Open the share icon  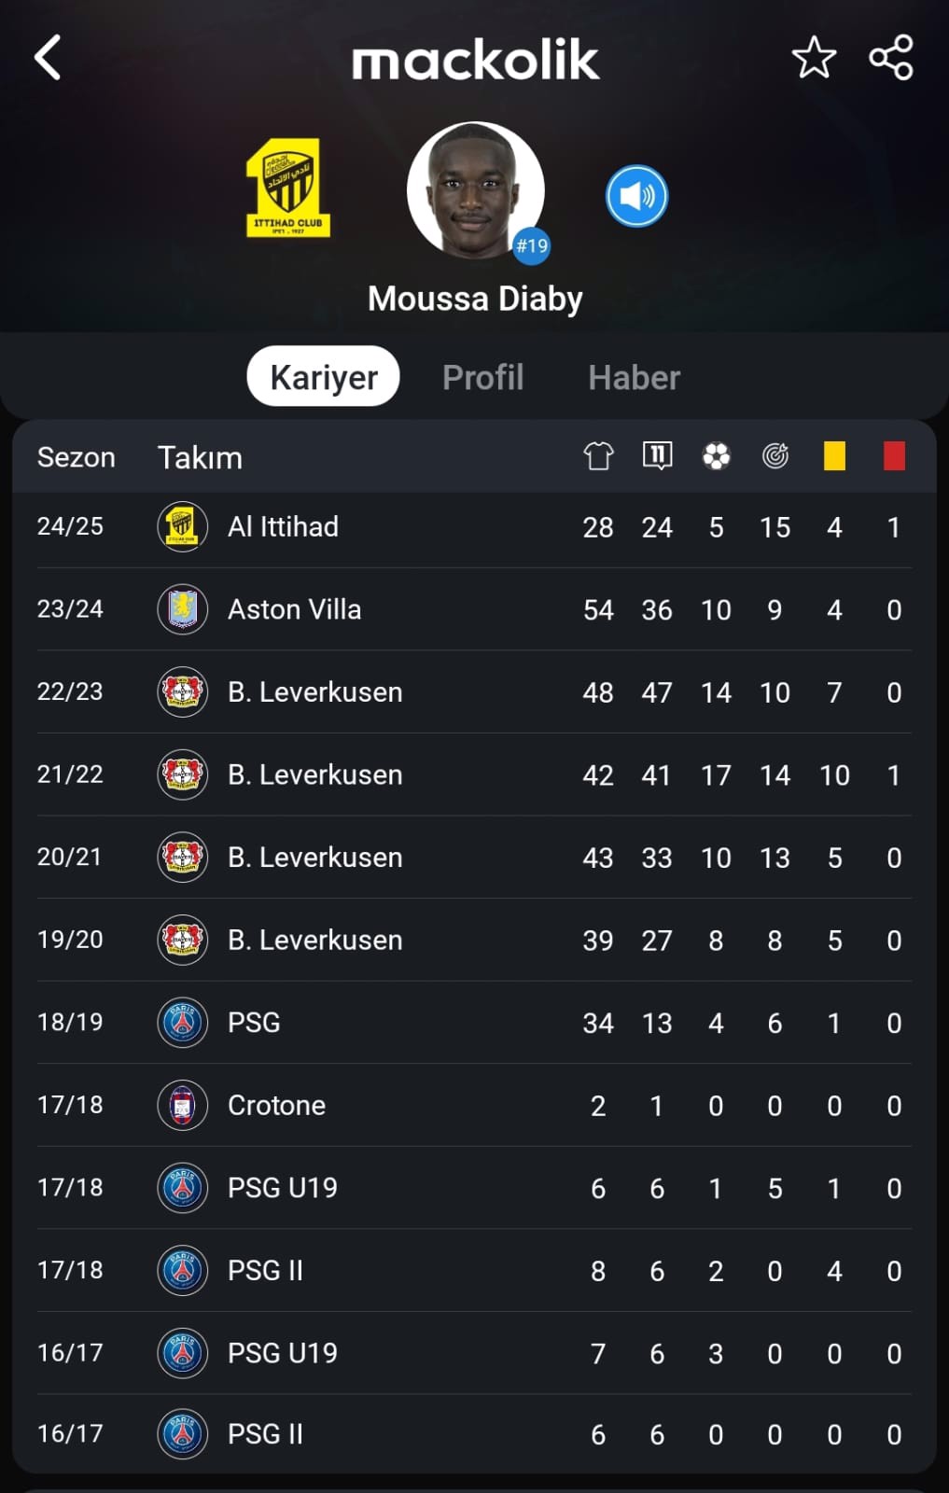coord(891,58)
